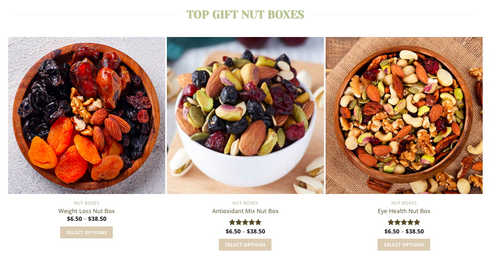The image size is (490, 255).
Task: Click the Nut Boxes category above Antioxidant Mix Nut Box
Action: pyautogui.click(x=245, y=203)
